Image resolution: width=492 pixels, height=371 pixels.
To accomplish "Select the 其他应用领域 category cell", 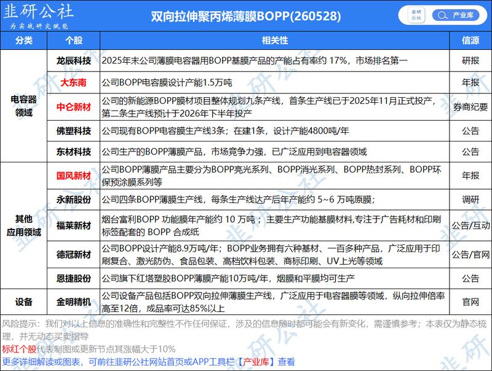I will pyautogui.click(x=24, y=225).
